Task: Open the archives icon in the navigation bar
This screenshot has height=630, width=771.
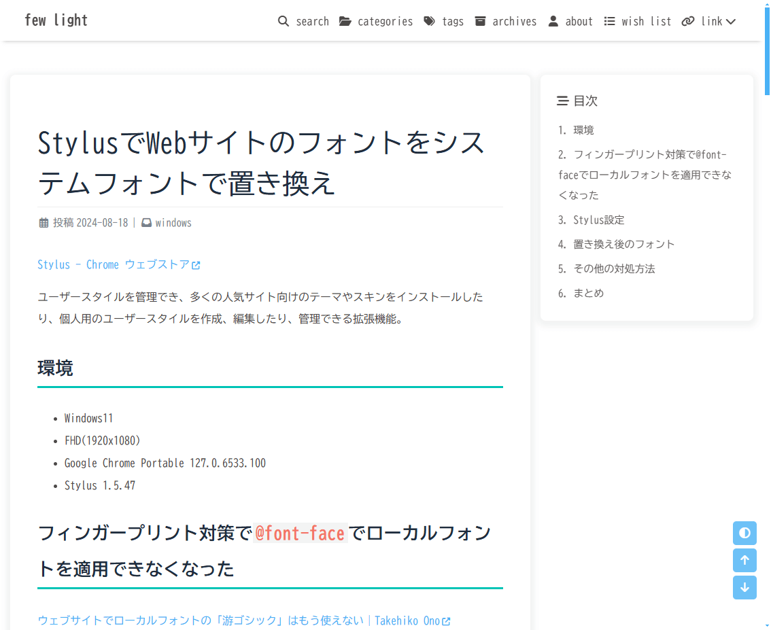Action: [481, 21]
